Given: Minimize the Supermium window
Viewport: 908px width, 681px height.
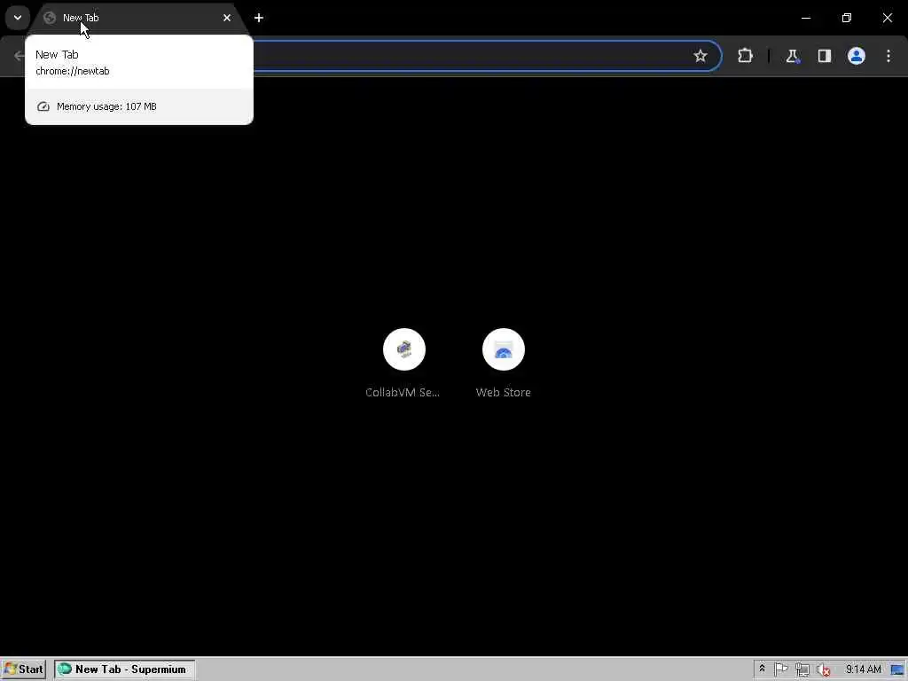Looking at the screenshot, I should click(805, 18).
